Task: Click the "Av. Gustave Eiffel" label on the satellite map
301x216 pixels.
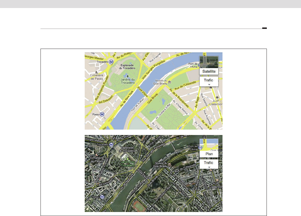Action: [x=163, y=194]
